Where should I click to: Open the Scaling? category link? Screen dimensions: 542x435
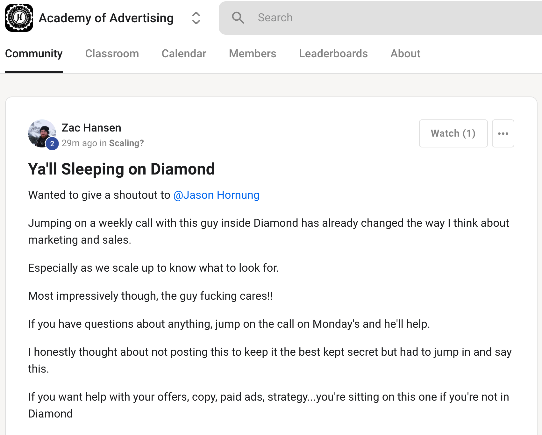point(126,143)
